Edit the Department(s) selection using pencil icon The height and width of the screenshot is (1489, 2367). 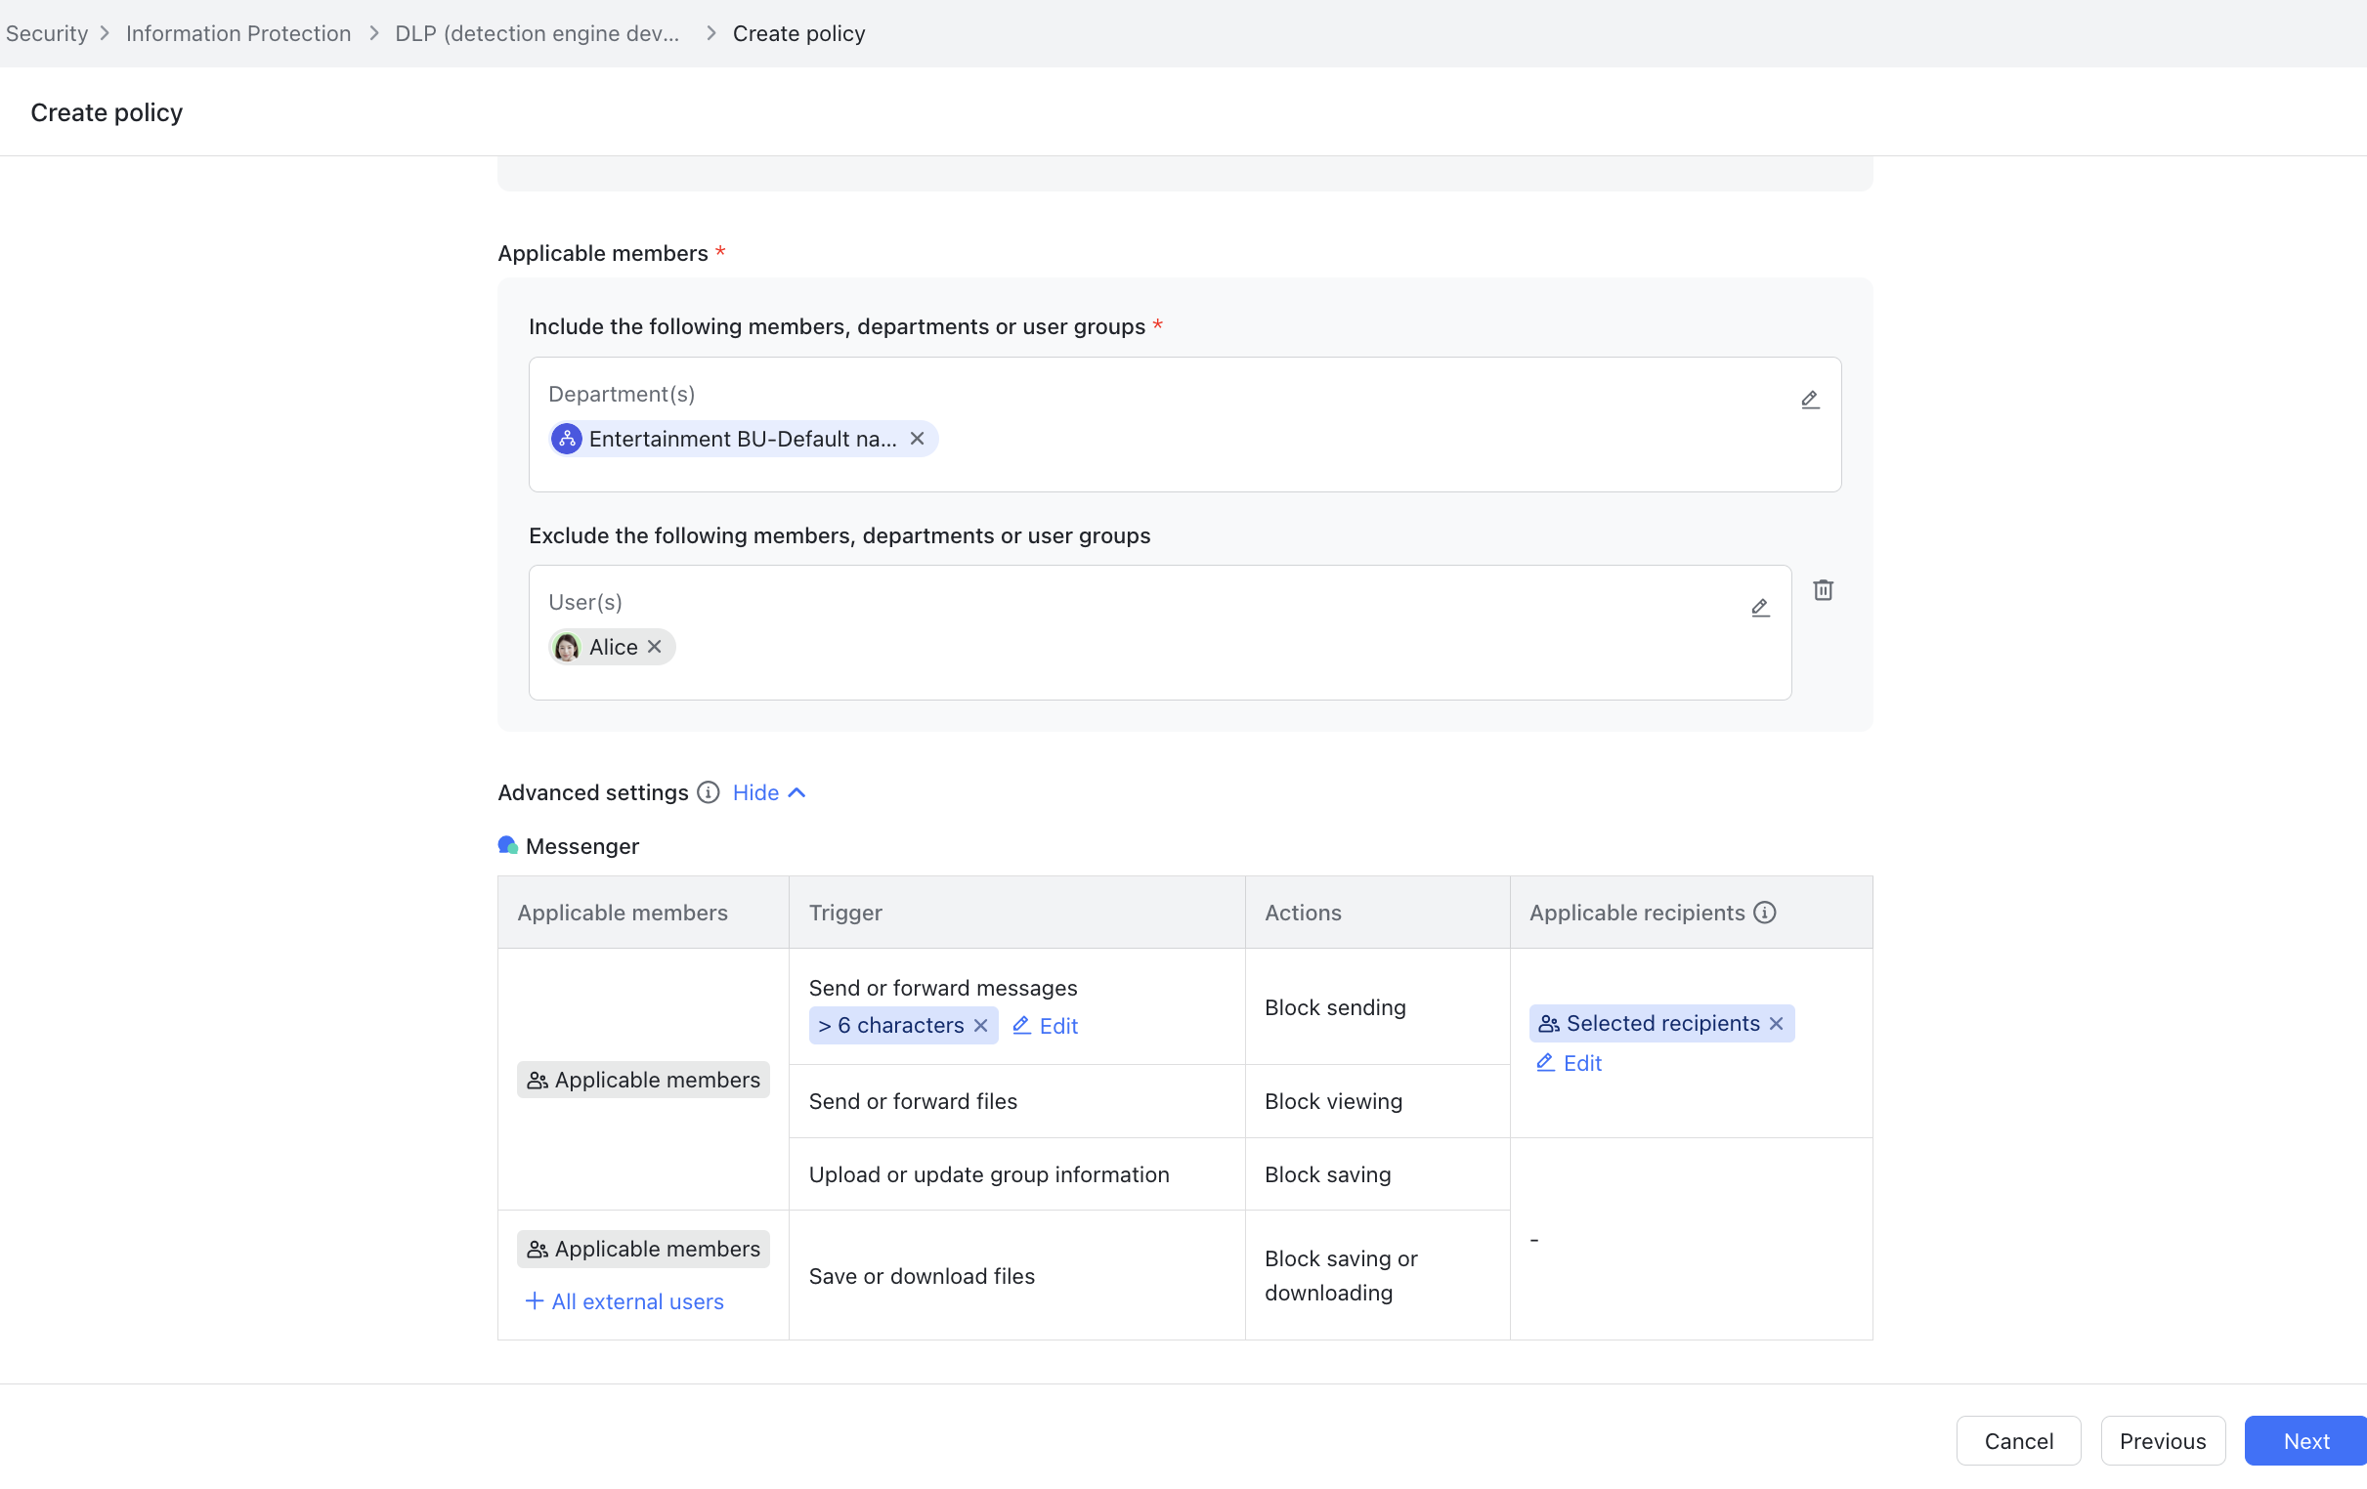click(1810, 399)
